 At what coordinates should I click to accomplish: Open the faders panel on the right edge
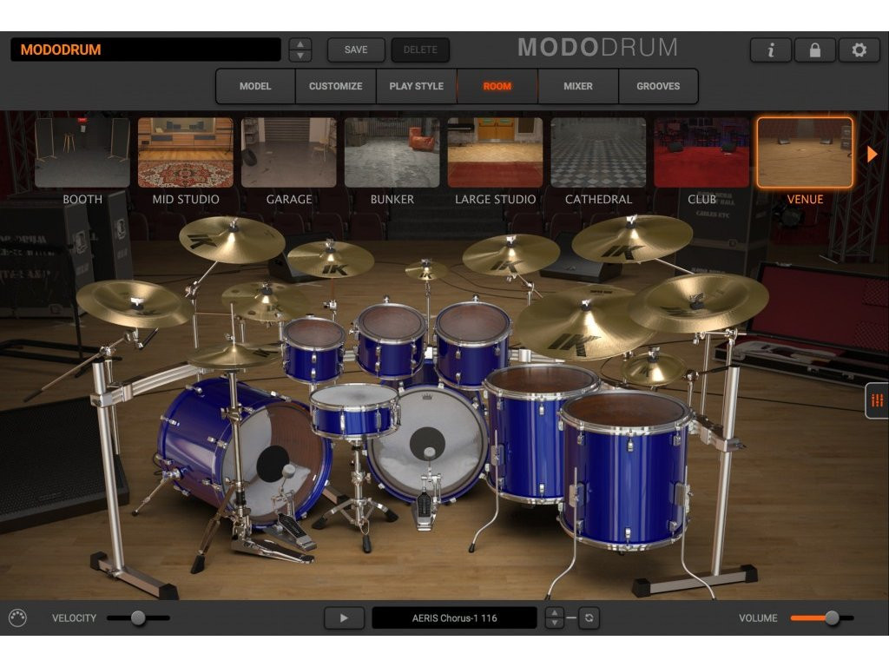[x=877, y=399]
